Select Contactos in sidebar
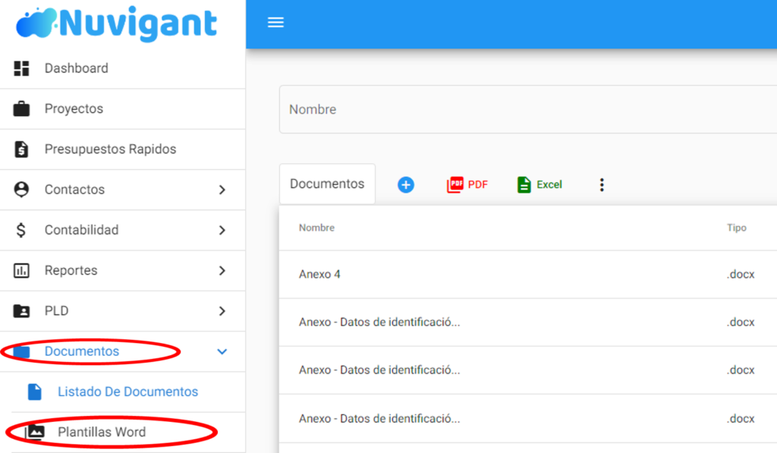The height and width of the screenshot is (453, 777). click(74, 190)
